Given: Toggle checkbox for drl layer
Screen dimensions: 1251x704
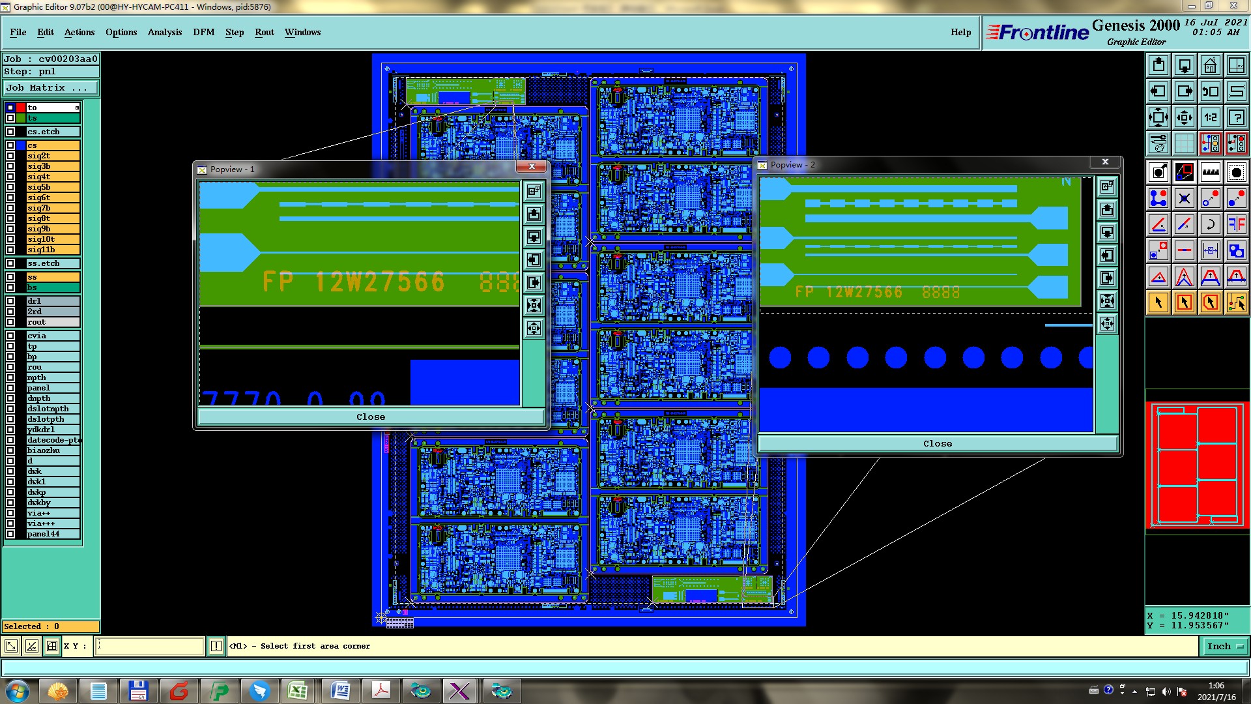Looking at the screenshot, I should pyautogui.click(x=10, y=301).
